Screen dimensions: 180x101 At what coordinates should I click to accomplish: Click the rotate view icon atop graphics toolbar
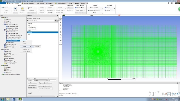click(x=61, y=17)
